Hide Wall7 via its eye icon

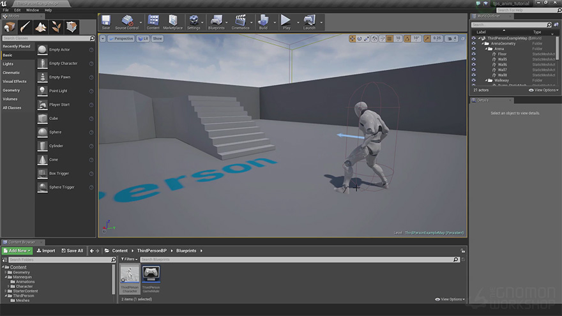[474, 70]
